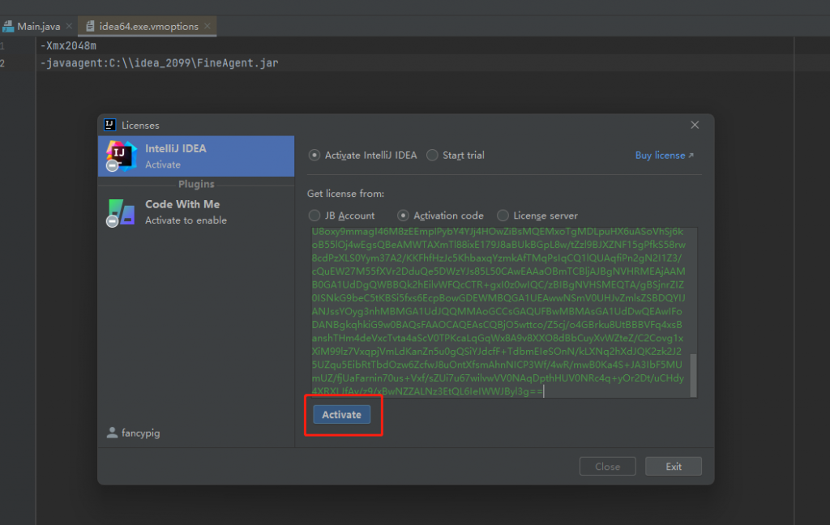The height and width of the screenshot is (525, 830).
Task: Click the idea64.exe.vmoptions tab file icon
Action: pyautogui.click(x=90, y=26)
